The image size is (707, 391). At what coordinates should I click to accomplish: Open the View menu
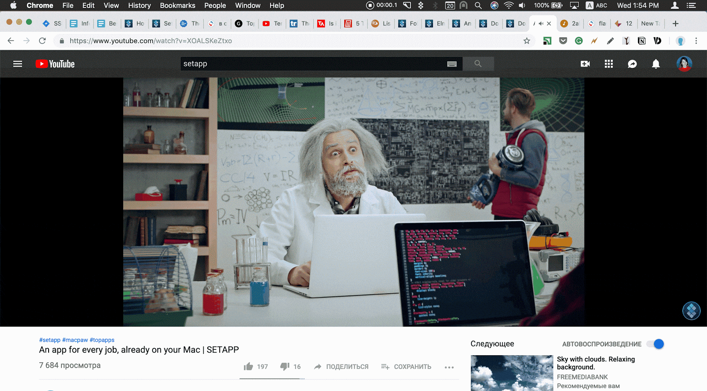[x=111, y=5]
